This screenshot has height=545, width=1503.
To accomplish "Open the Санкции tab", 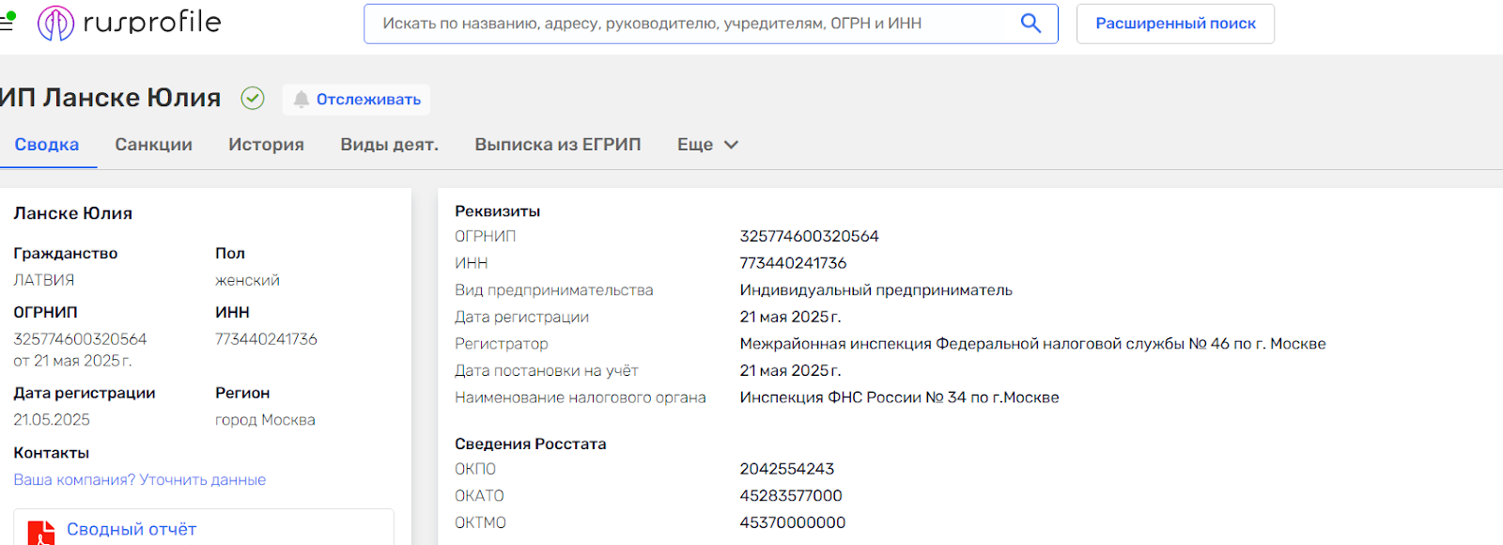I will click(153, 145).
